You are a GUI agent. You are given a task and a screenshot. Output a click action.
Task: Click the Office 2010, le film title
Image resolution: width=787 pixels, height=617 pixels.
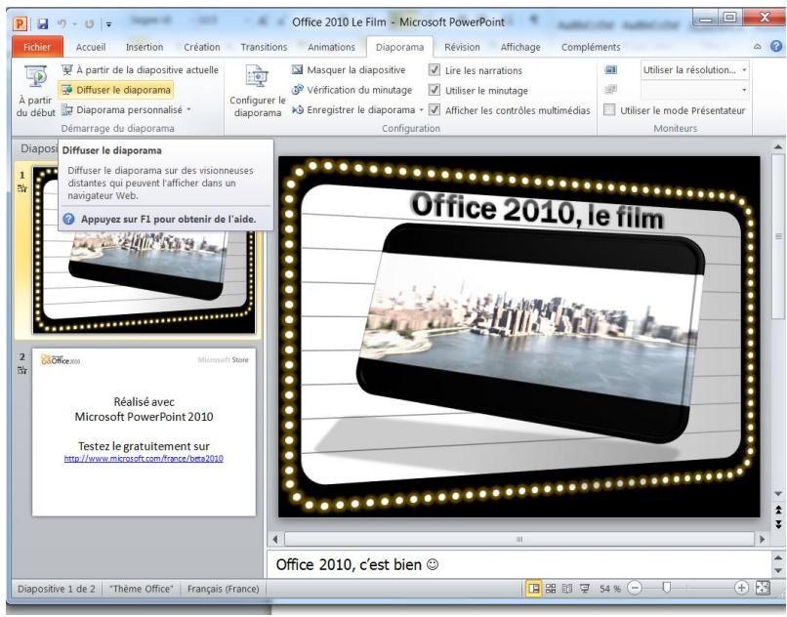537,211
